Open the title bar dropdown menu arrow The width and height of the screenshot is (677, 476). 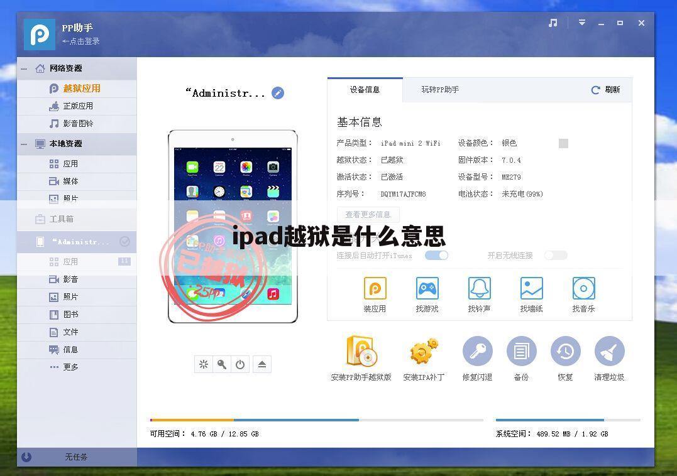point(582,23)
